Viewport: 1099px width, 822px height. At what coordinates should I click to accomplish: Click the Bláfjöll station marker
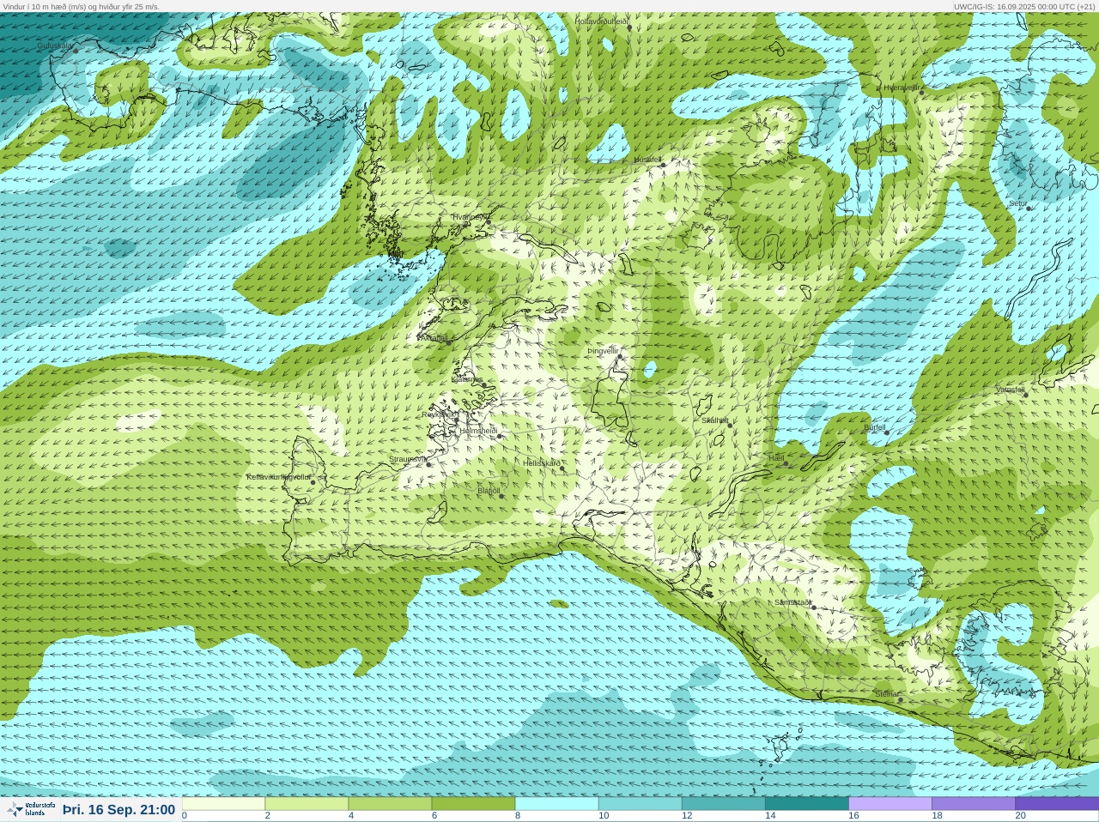click(x=501, y=496)
